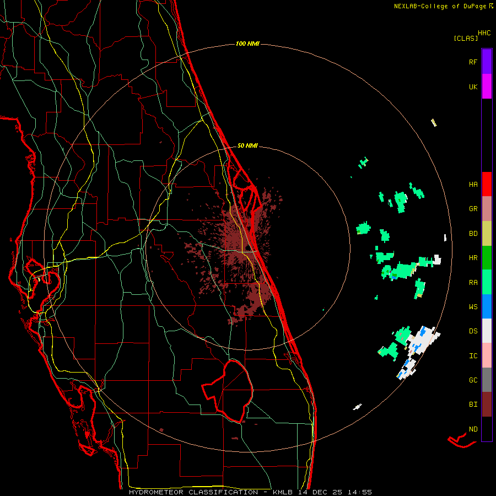Click the BD yellow legend swatch

487,234
